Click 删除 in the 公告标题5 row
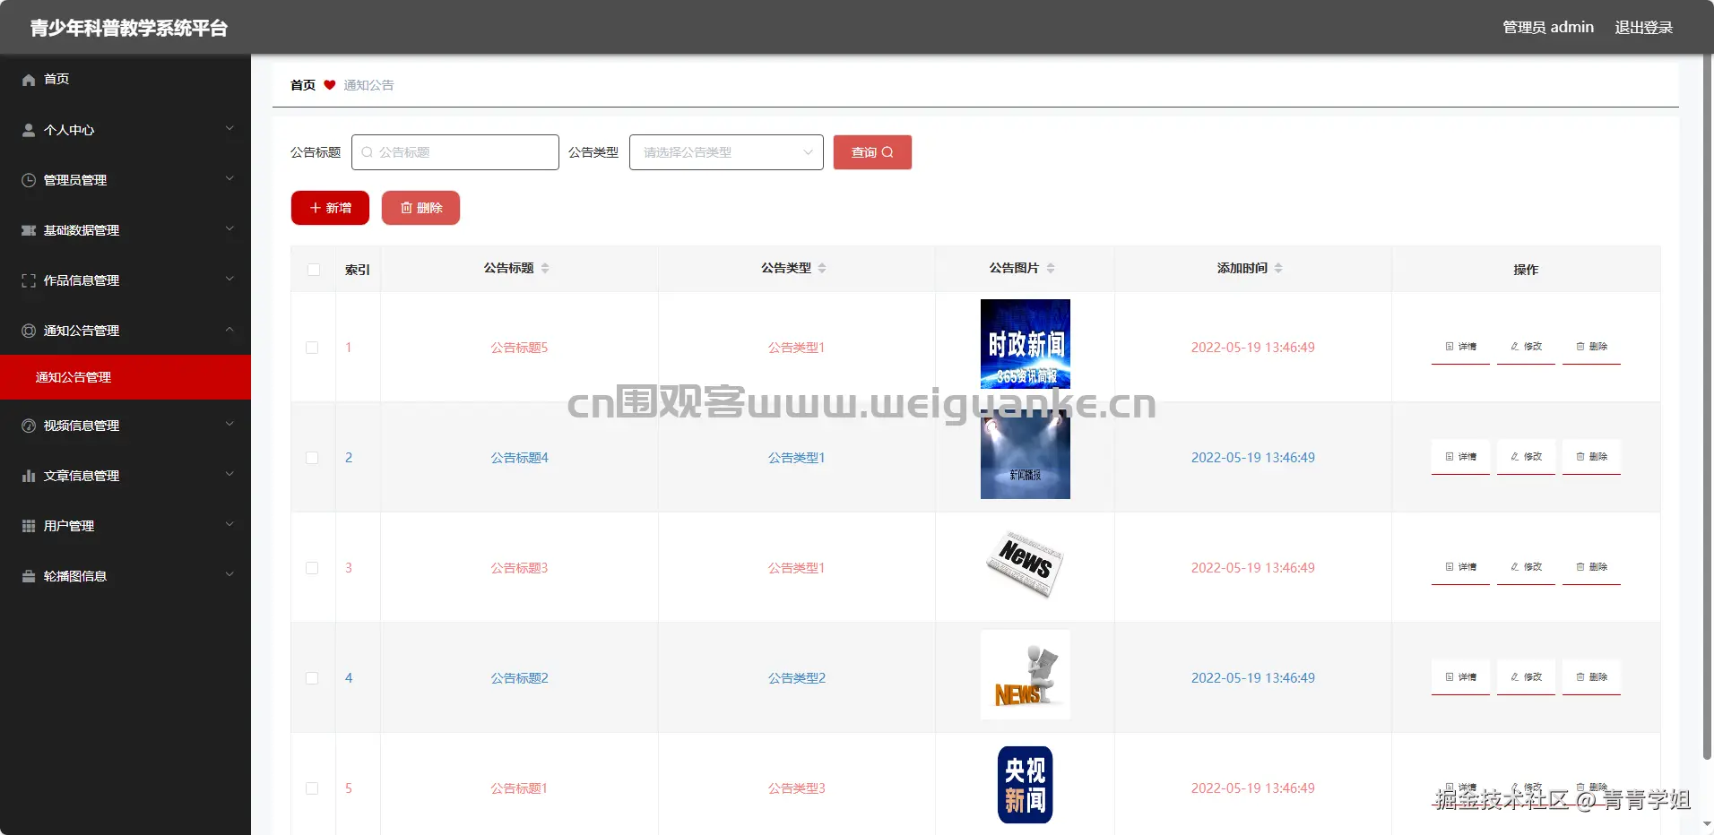The height and width of the screenshot is (835, 1714). [1591, 347]
